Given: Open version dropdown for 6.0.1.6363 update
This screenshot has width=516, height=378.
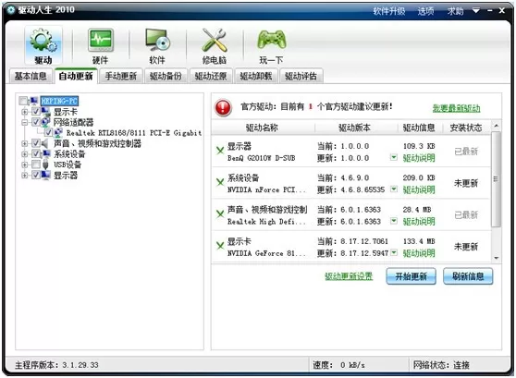Looking at the screenshot, I should pos(394,220).
